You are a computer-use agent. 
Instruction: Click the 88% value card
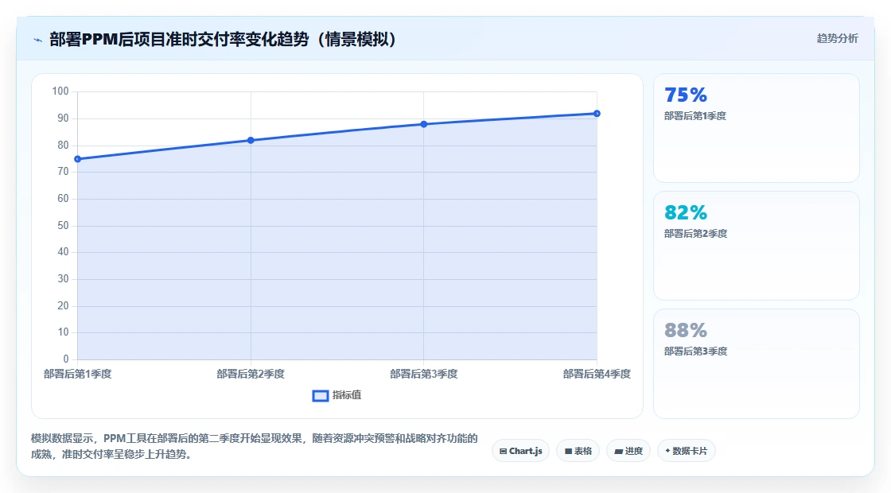[x=757, y=363]
